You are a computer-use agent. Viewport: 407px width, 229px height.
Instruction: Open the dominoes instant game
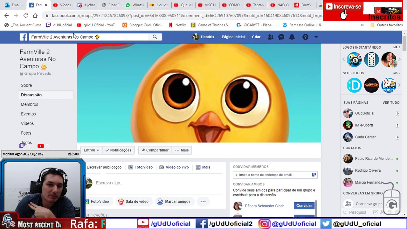(x=371, y=59)
